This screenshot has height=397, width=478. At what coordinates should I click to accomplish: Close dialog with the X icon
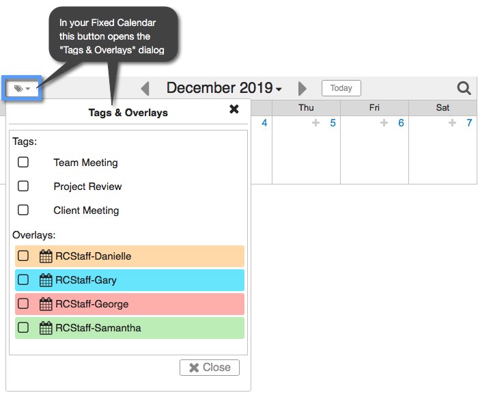(x=234, y=109)
